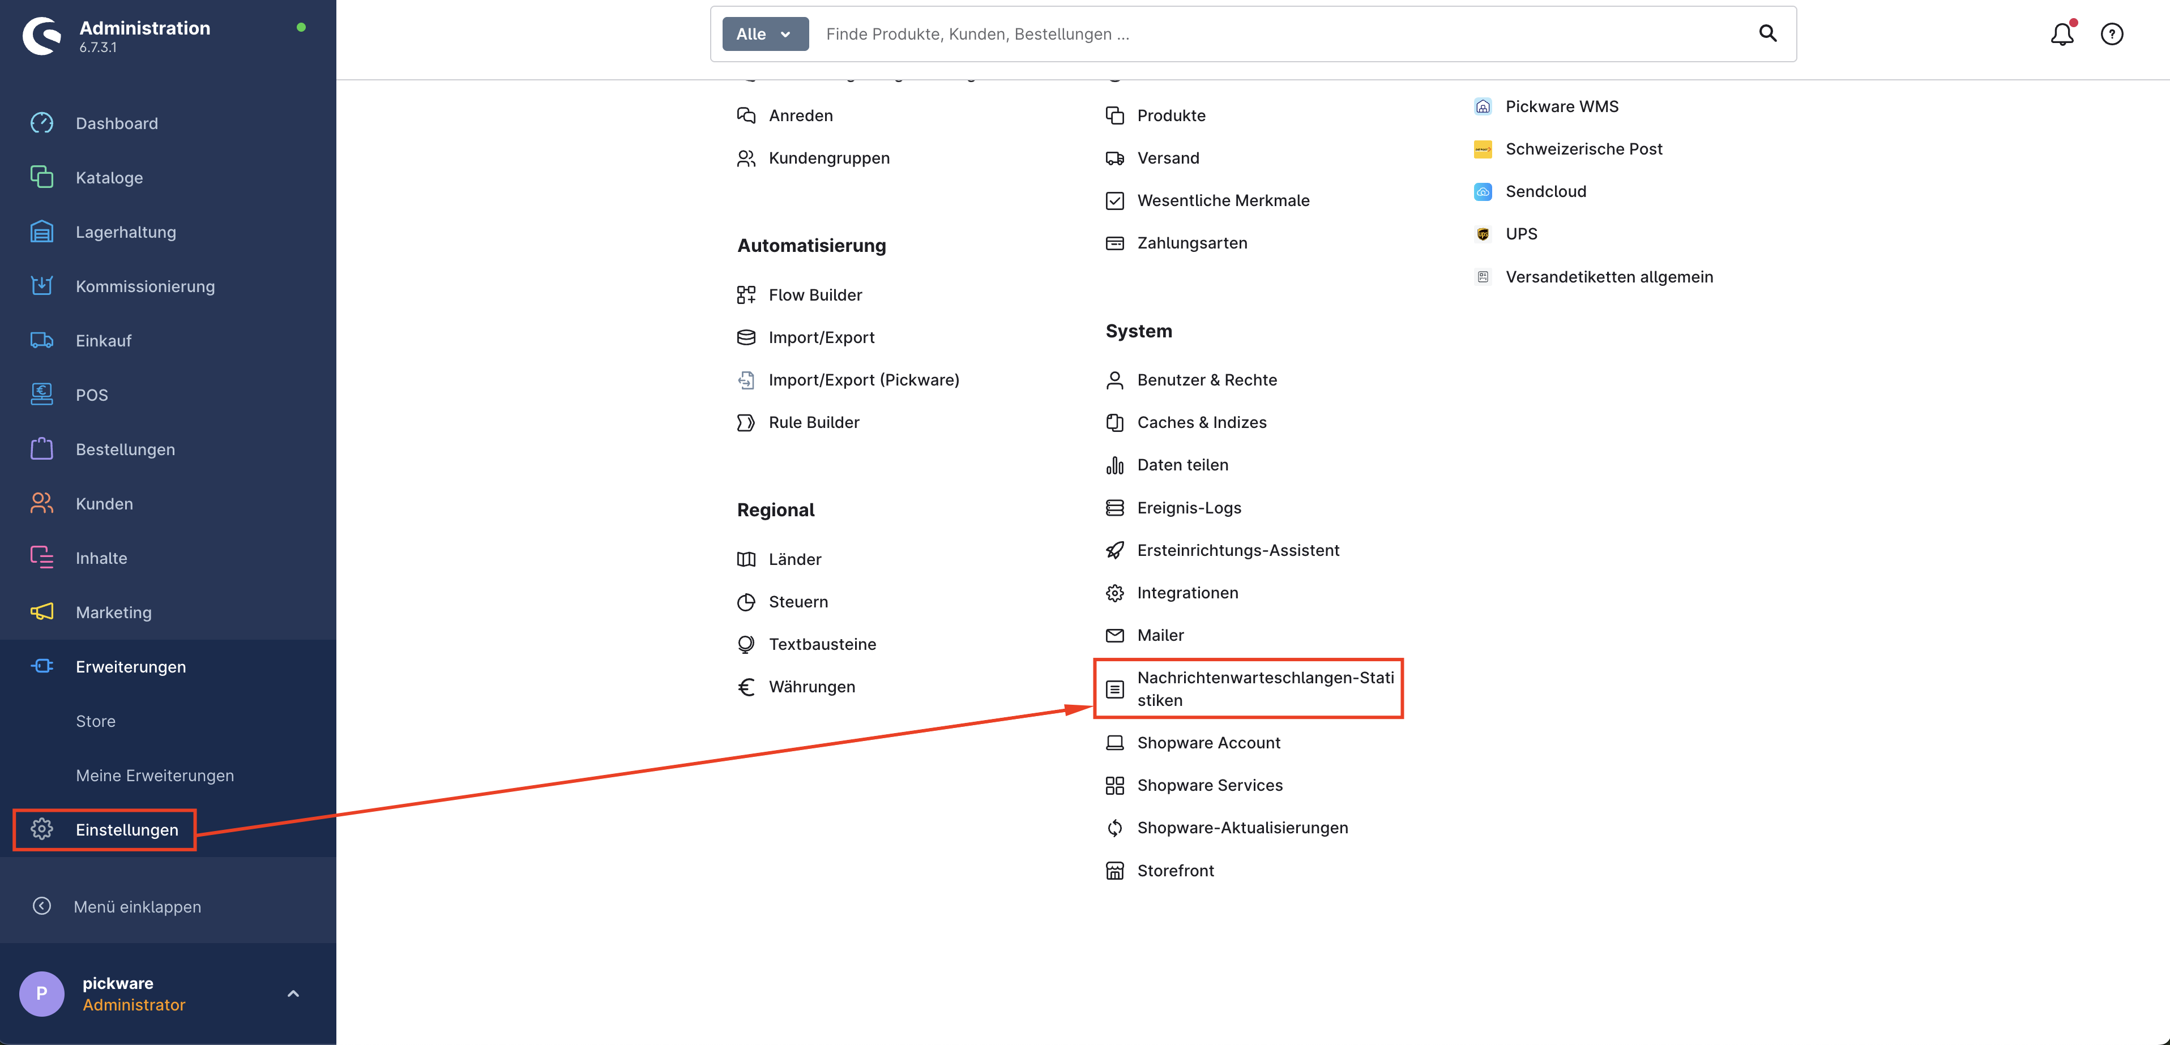2170x1045 pixels.
Task: Open Meine Erweiterungen submenu item
Action: click(x=154, y=775)
